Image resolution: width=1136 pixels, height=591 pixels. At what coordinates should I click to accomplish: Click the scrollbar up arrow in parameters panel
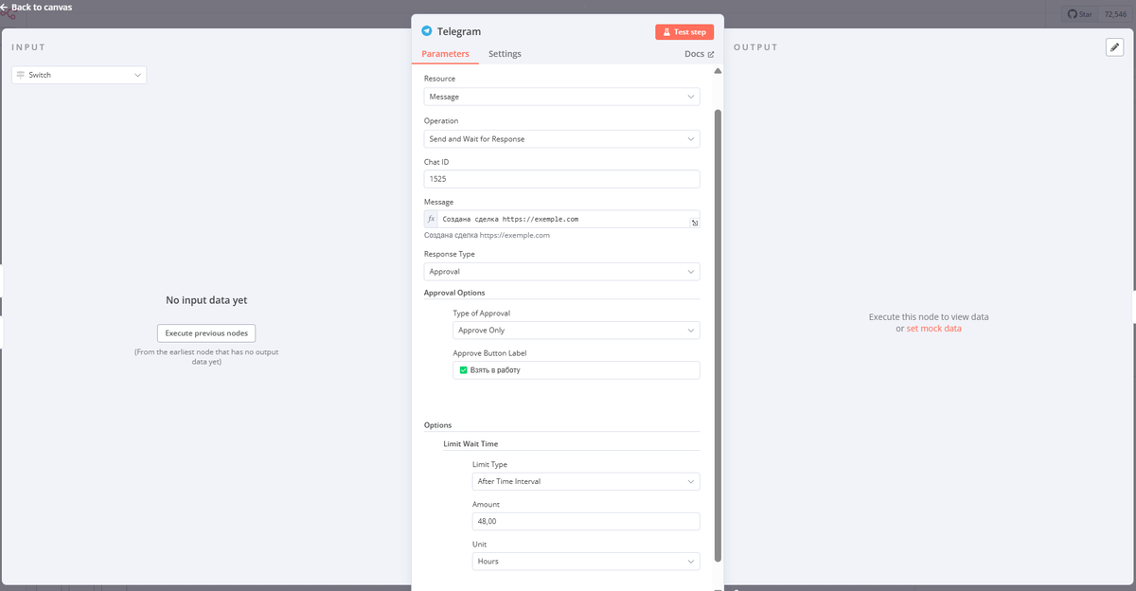[718, 71]
